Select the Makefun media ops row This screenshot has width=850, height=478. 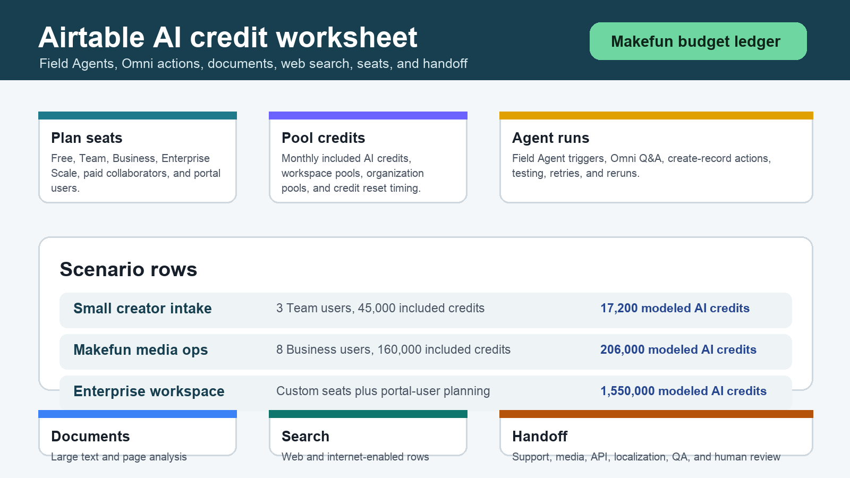[x=426, y=352]
